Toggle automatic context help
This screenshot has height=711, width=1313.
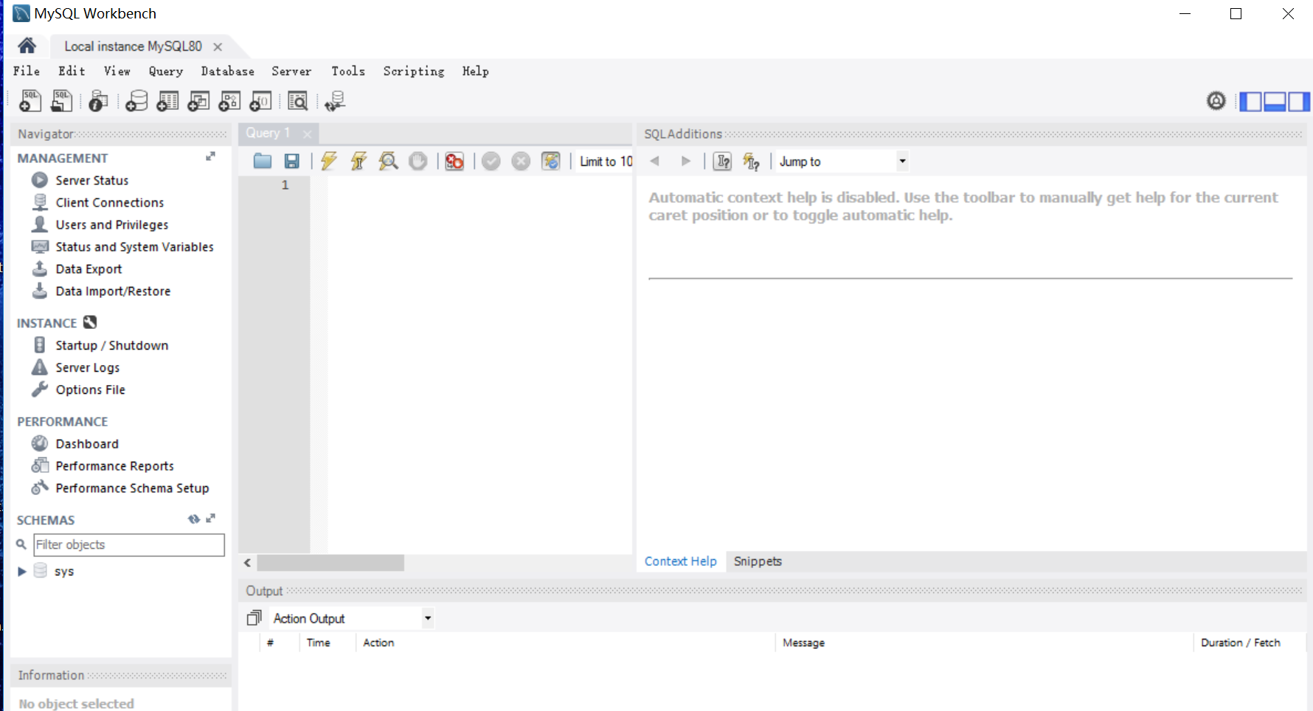pyautogui.click(x=752, y=161)
